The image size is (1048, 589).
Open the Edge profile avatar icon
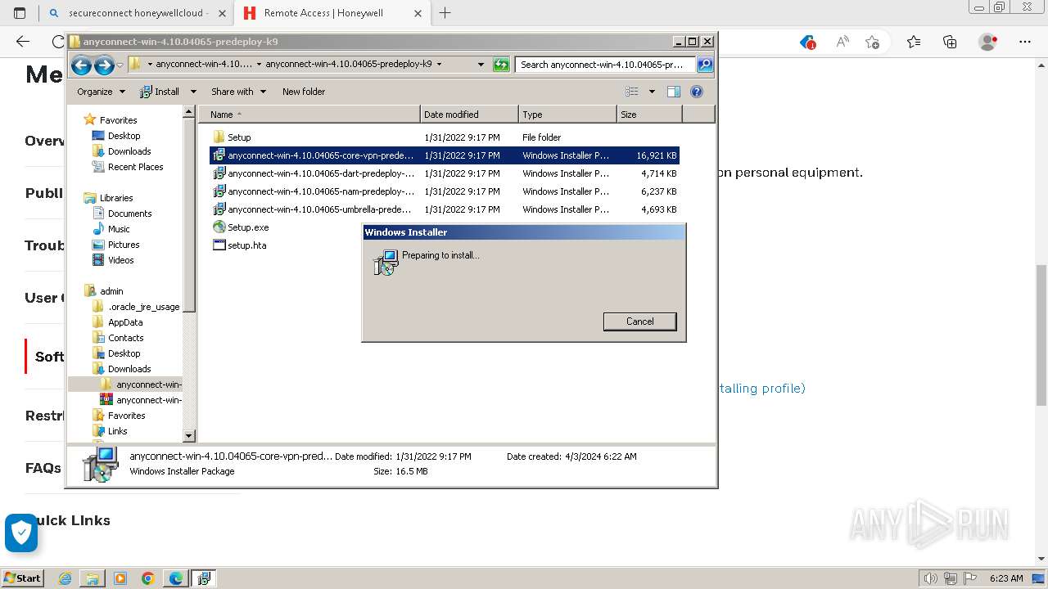click(989, 42)
